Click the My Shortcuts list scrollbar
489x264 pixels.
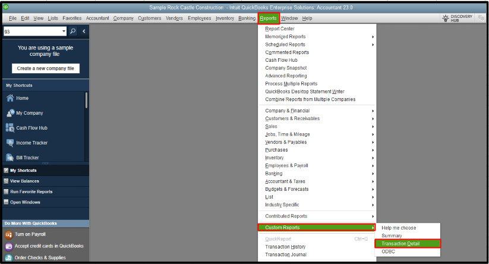[x=86, y=100]
